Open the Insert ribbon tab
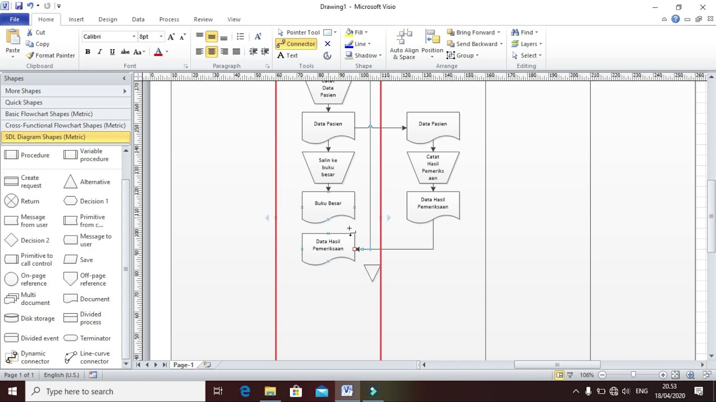 (x=76, y=20)
